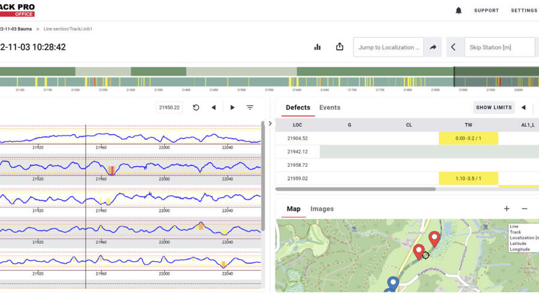Switch to the Events tab
The width and height of the screenshot is (539, 294).
[x=329, y=108]
